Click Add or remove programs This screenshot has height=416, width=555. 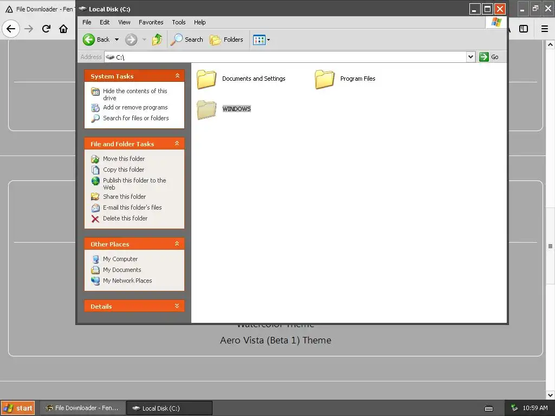pos(135,108)
